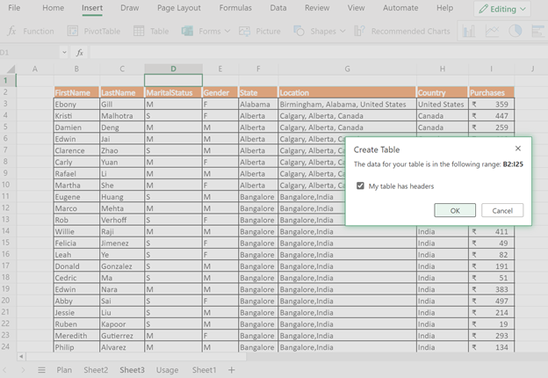Click OK in Create Table dialog
548x378 pixels.
pyautogui.click(x=455, y=210)
